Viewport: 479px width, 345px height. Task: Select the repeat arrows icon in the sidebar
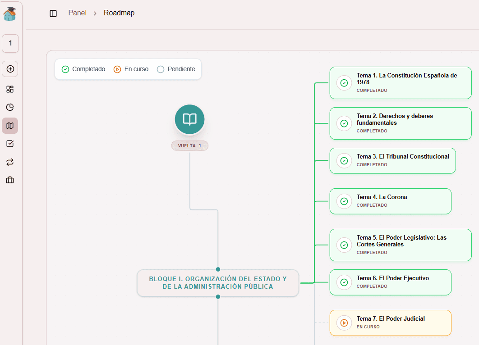click(x=9, y=162)
